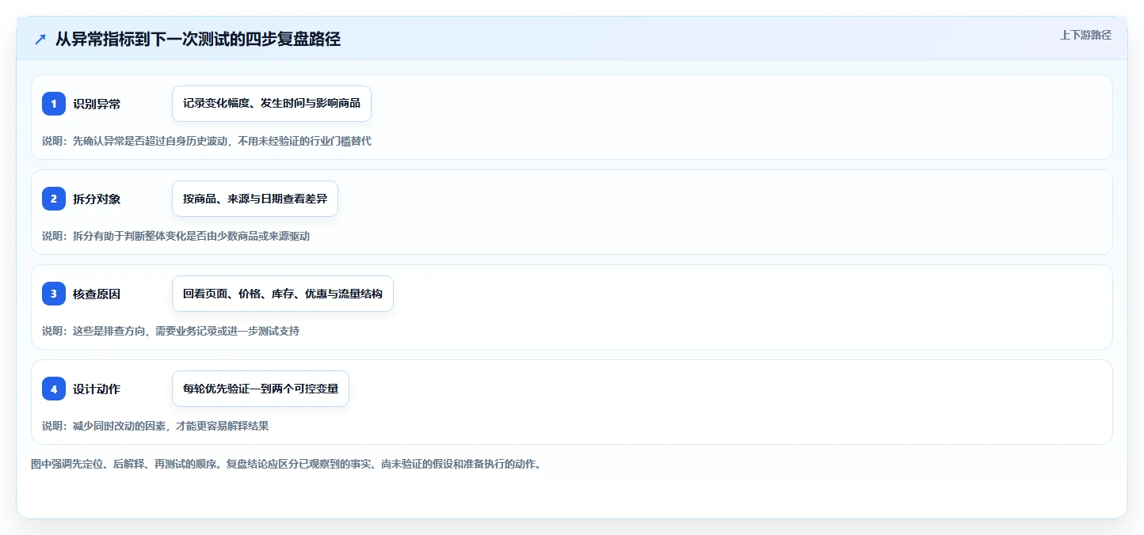Select step number 4 badge
The image size is (1144, 535).
click(x=54, y=389)
